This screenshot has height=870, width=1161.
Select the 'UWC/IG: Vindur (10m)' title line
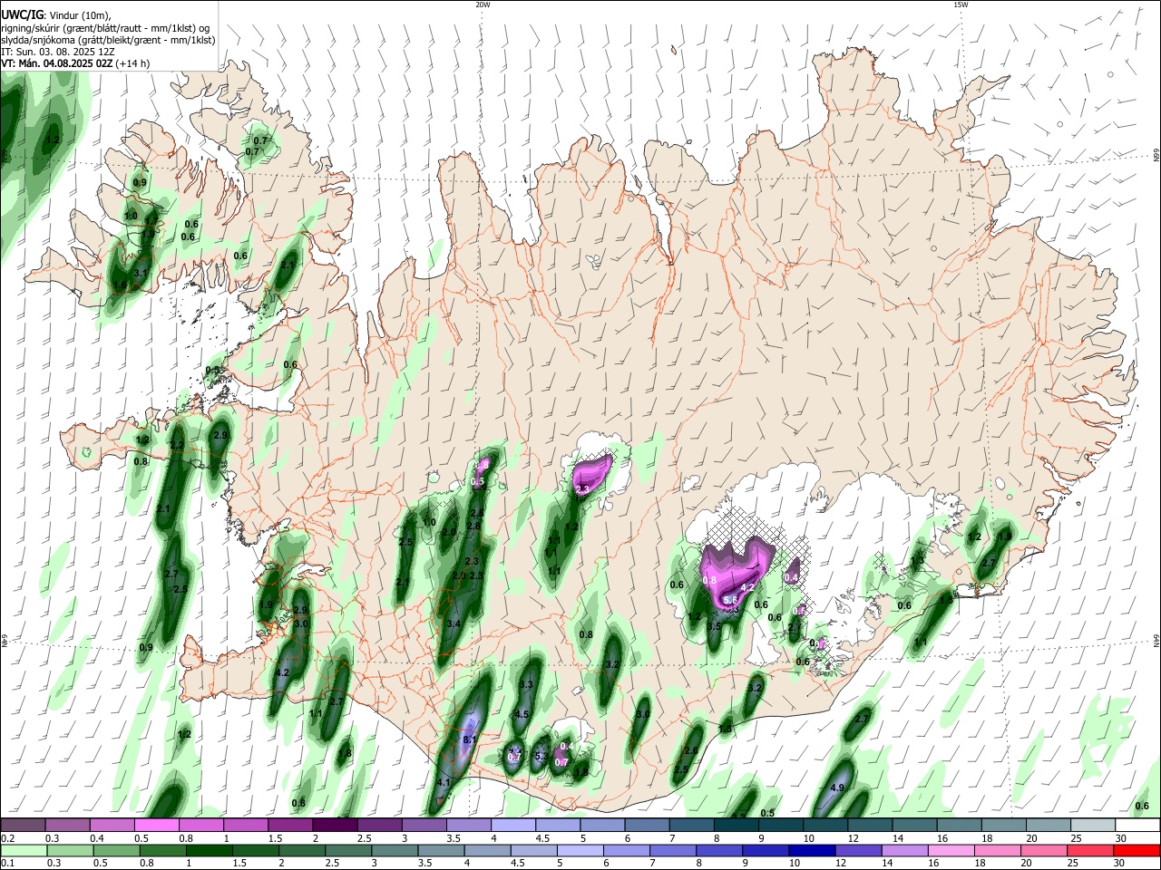pos(56,14)
